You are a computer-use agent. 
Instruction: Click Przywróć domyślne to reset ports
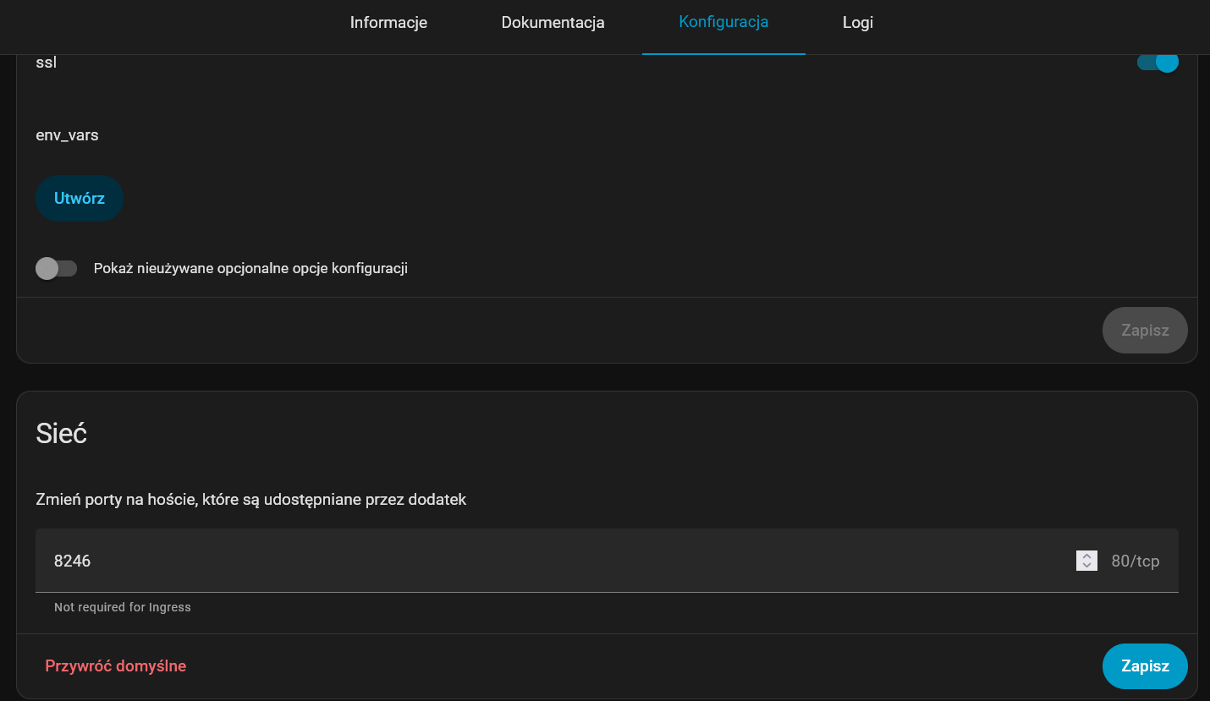[116, 666]
